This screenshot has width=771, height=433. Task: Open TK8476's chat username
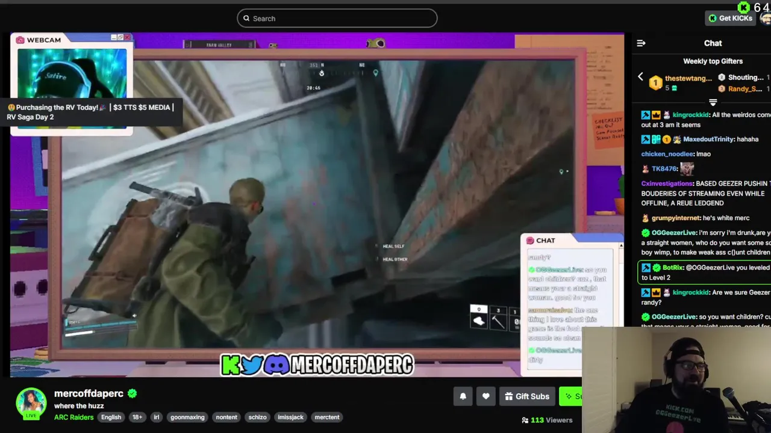click(x=664, y=169)
